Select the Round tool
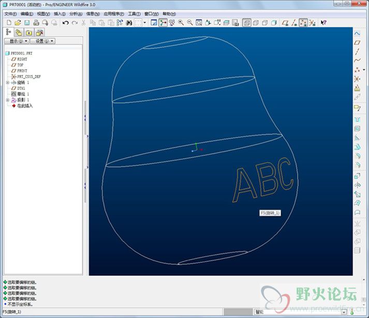The image size is (369, 318). [357, 156]
